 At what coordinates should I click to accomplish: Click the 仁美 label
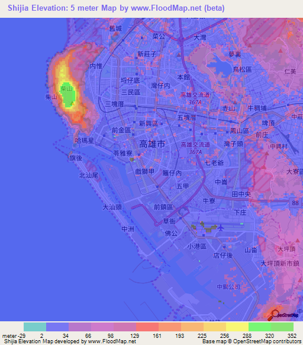click(290, 72)
